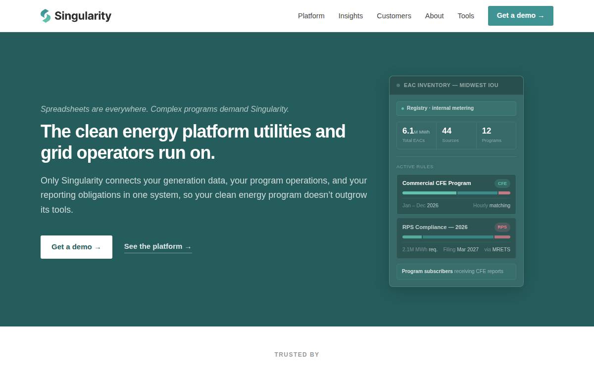This screenshot has height=371, width=594.
Task: Open the Platform menu
Action: click(311, 16)
